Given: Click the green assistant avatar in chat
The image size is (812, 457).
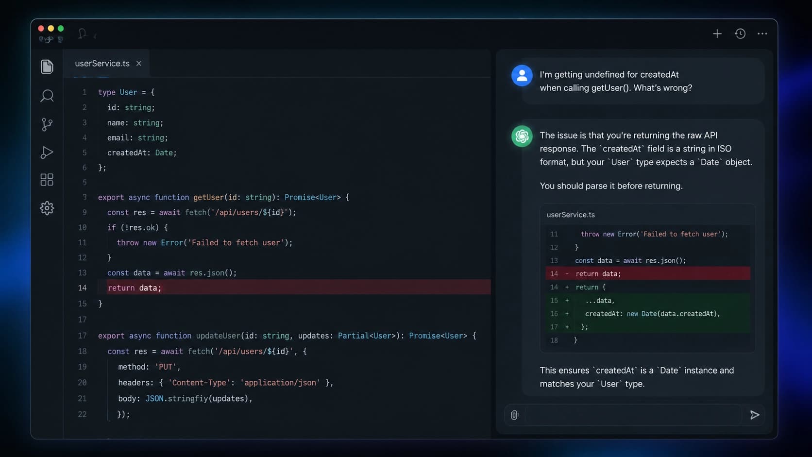Looking at the screenshot, I should [x=522, y=136].
